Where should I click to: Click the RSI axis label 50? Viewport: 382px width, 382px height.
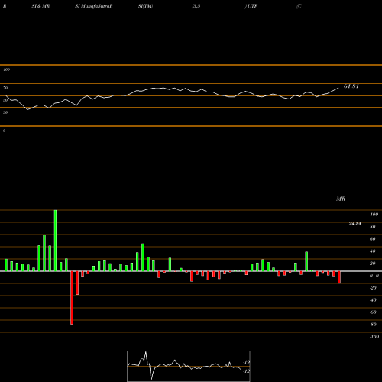[5, 100]
